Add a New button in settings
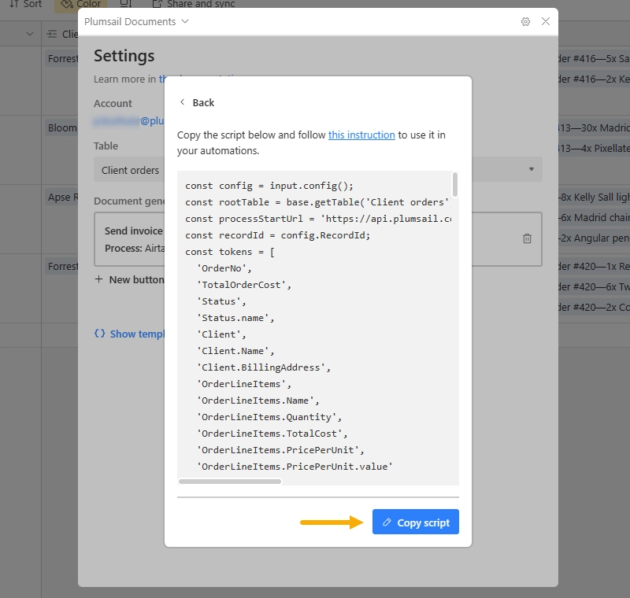Screen dimensions: 630x598 (129, 279)
